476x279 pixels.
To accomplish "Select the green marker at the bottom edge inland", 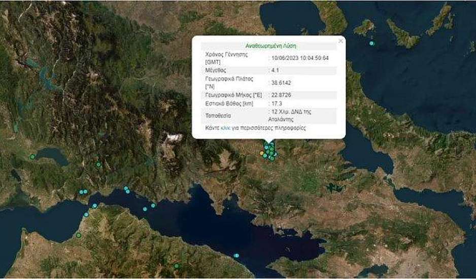I will (176, 266).
